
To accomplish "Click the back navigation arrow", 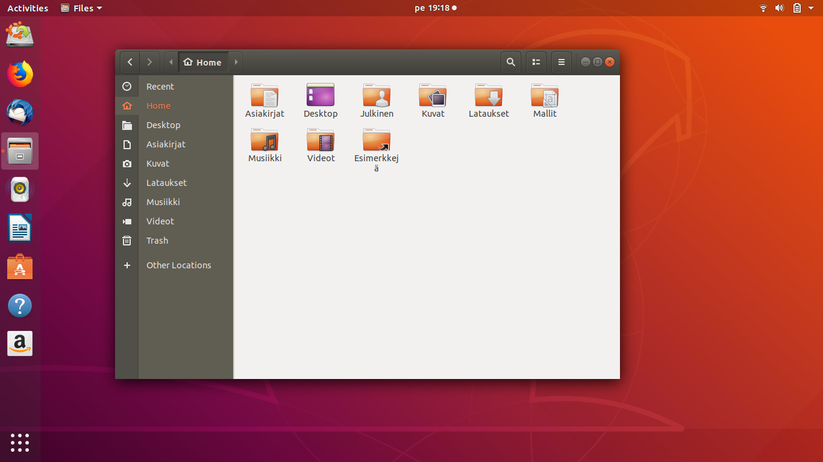I will pos(130,62).
